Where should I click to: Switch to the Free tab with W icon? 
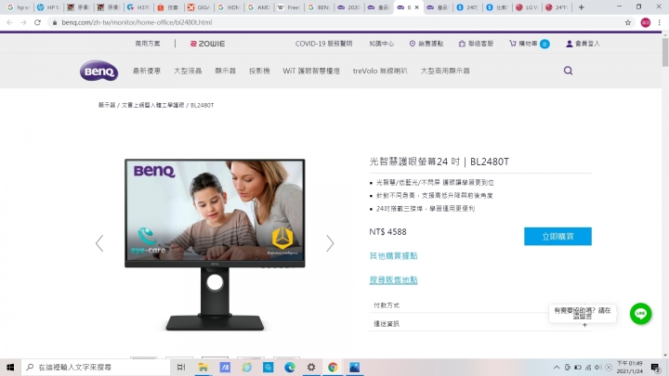pos(288,7)
